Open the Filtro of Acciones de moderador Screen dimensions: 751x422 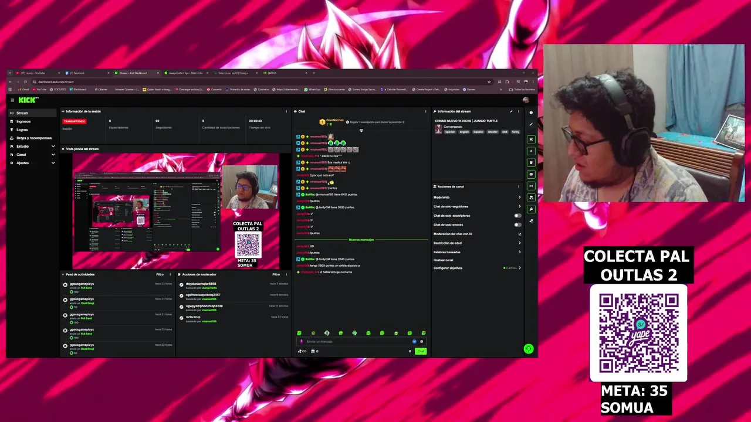pos(276,274)
